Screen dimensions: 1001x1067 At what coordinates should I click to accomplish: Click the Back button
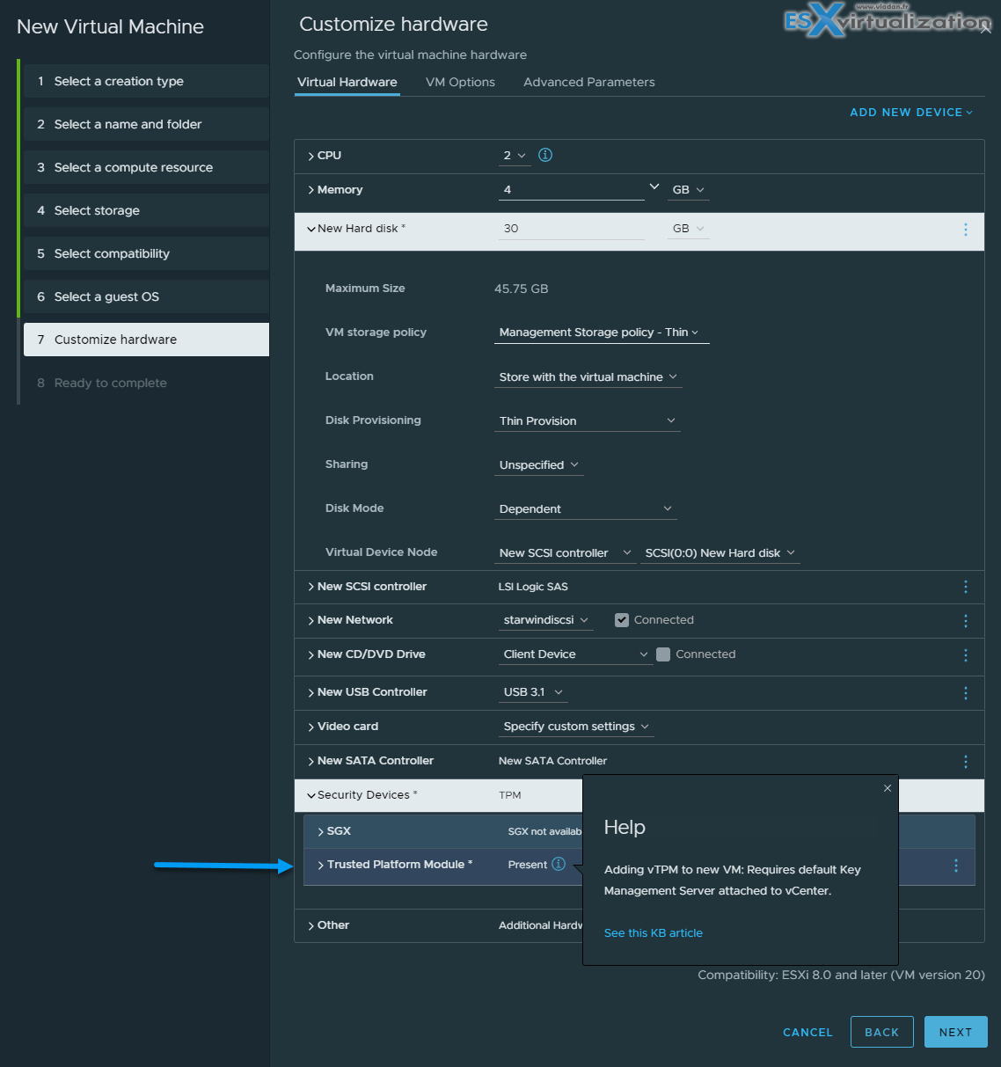pyautogui.click(x=882, y=1032)
